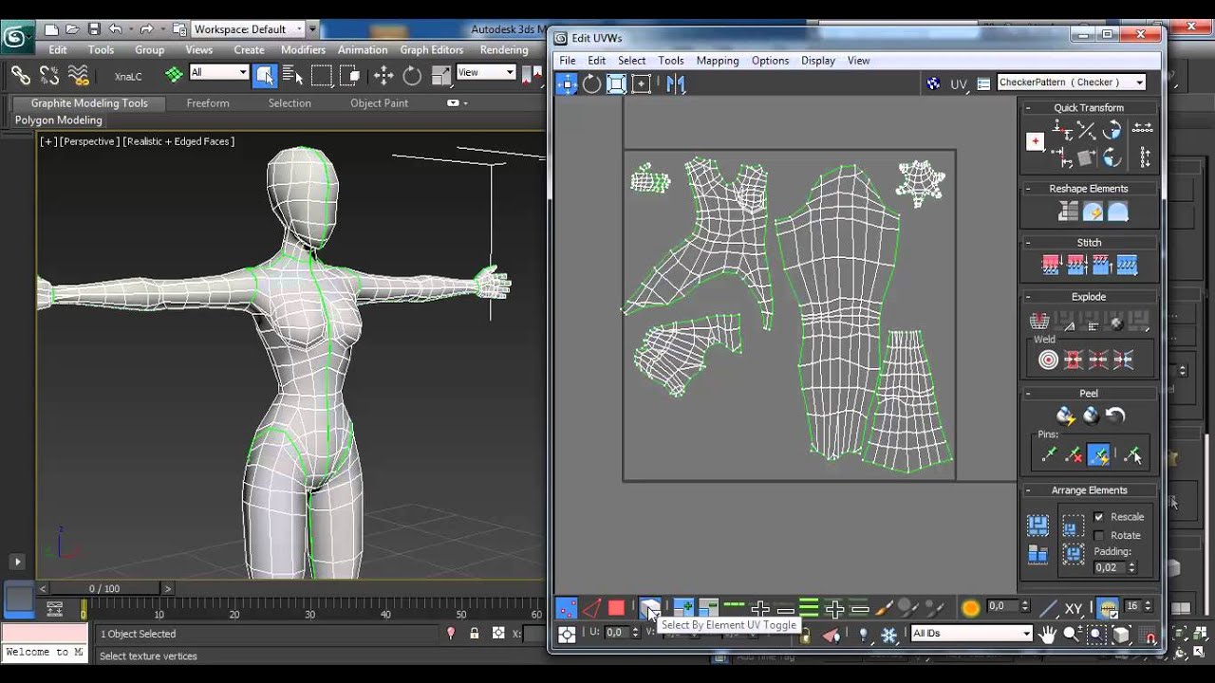Select the Scale tool in Edit UVWs toolbar
1215x683 pixels.
pyautogui.click(x=616, y=83)
